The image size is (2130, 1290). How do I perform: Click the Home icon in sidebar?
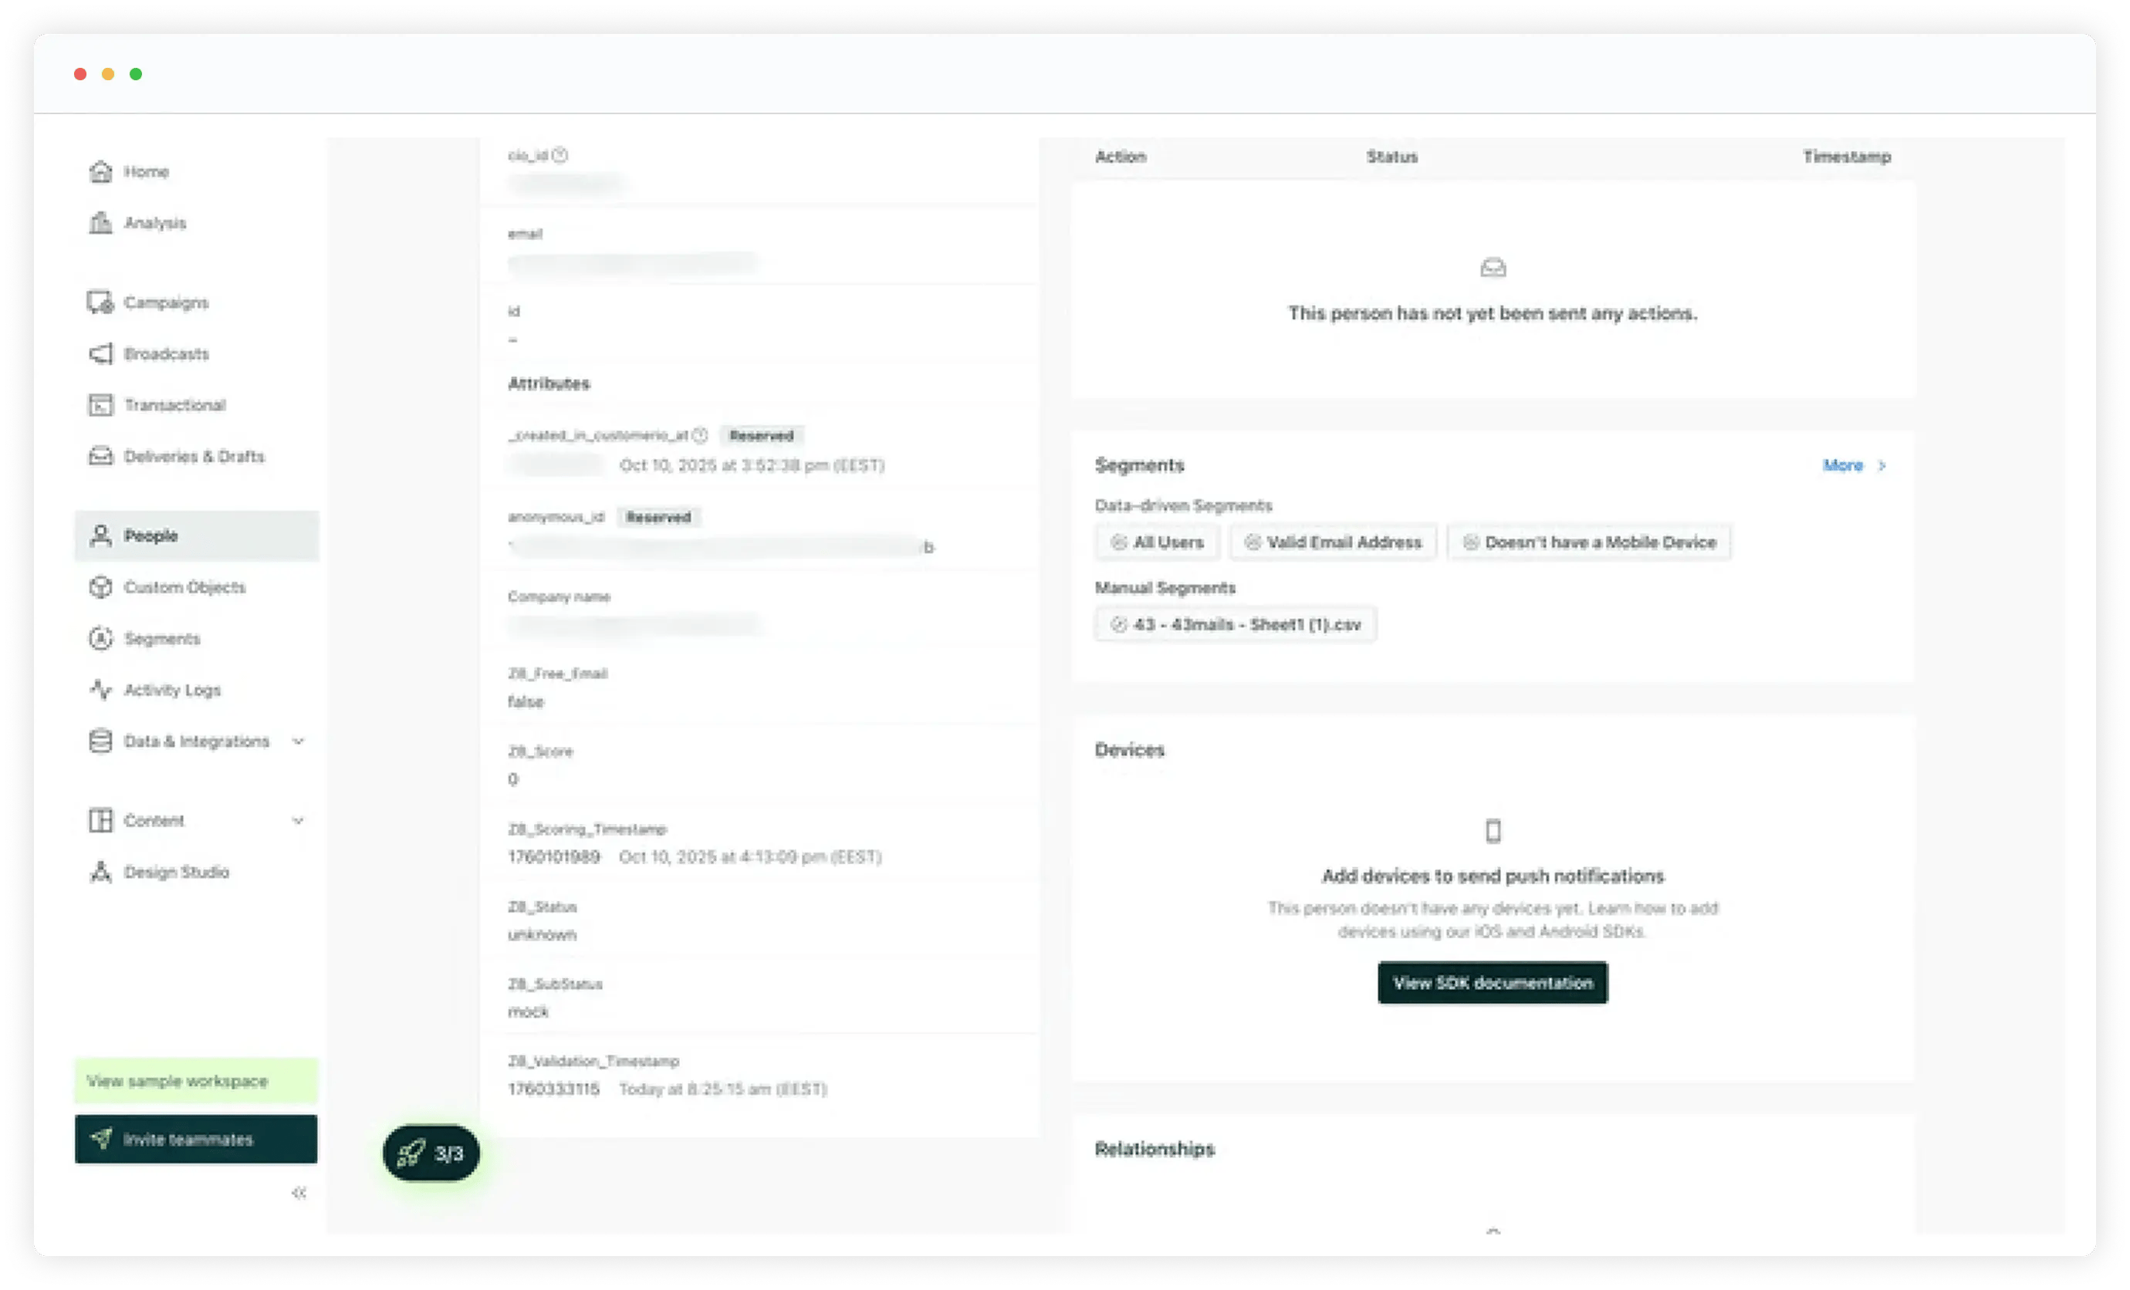(x=100, y=171)
